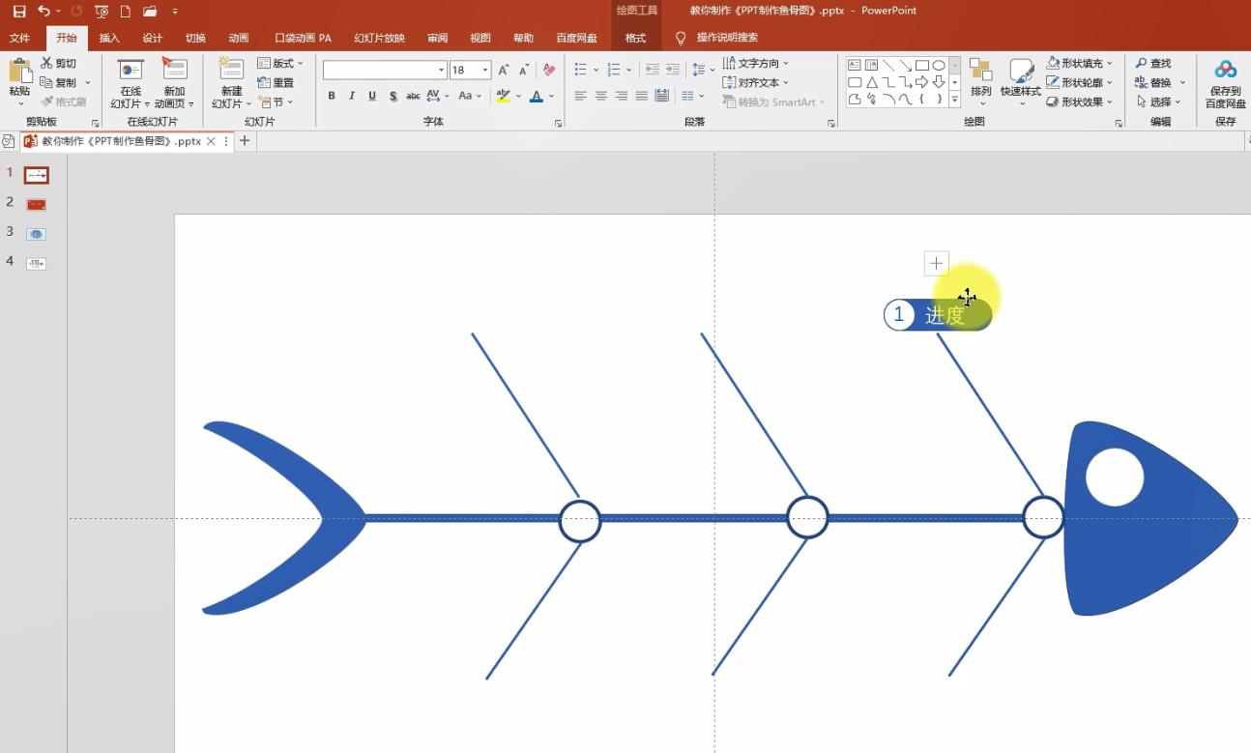Select slide 2 thumbnail

tap(36, 205)
